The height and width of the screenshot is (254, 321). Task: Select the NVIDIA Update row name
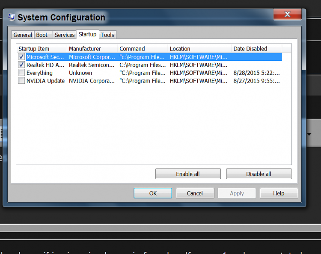click(45, 81)
